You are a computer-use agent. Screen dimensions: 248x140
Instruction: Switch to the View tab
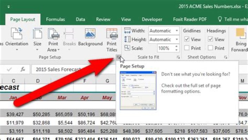(x=126, y=19)
